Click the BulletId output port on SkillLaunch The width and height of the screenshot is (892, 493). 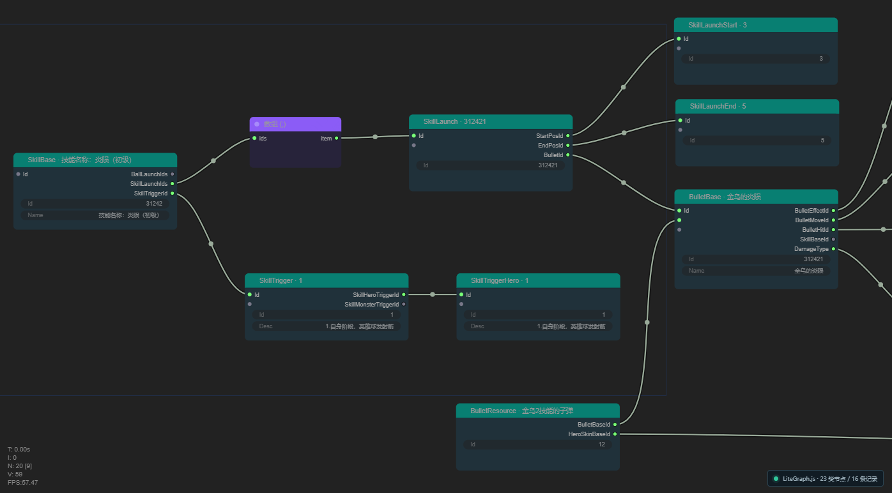point(568,155)
